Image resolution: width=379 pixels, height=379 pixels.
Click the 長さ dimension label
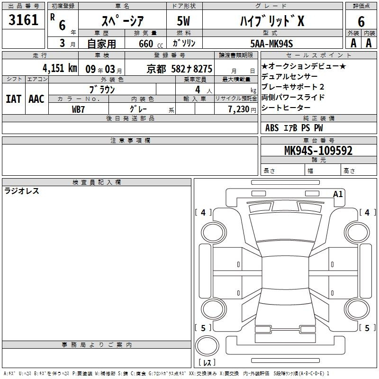(x=269, y=171)
